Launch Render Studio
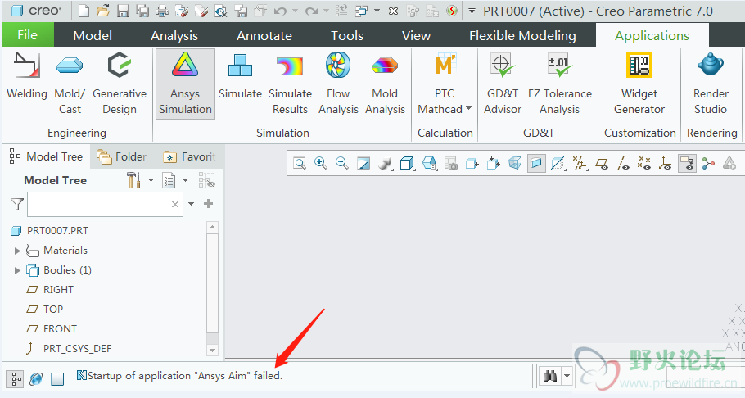This screenshot has height=398, width=745. pos(711,84)
